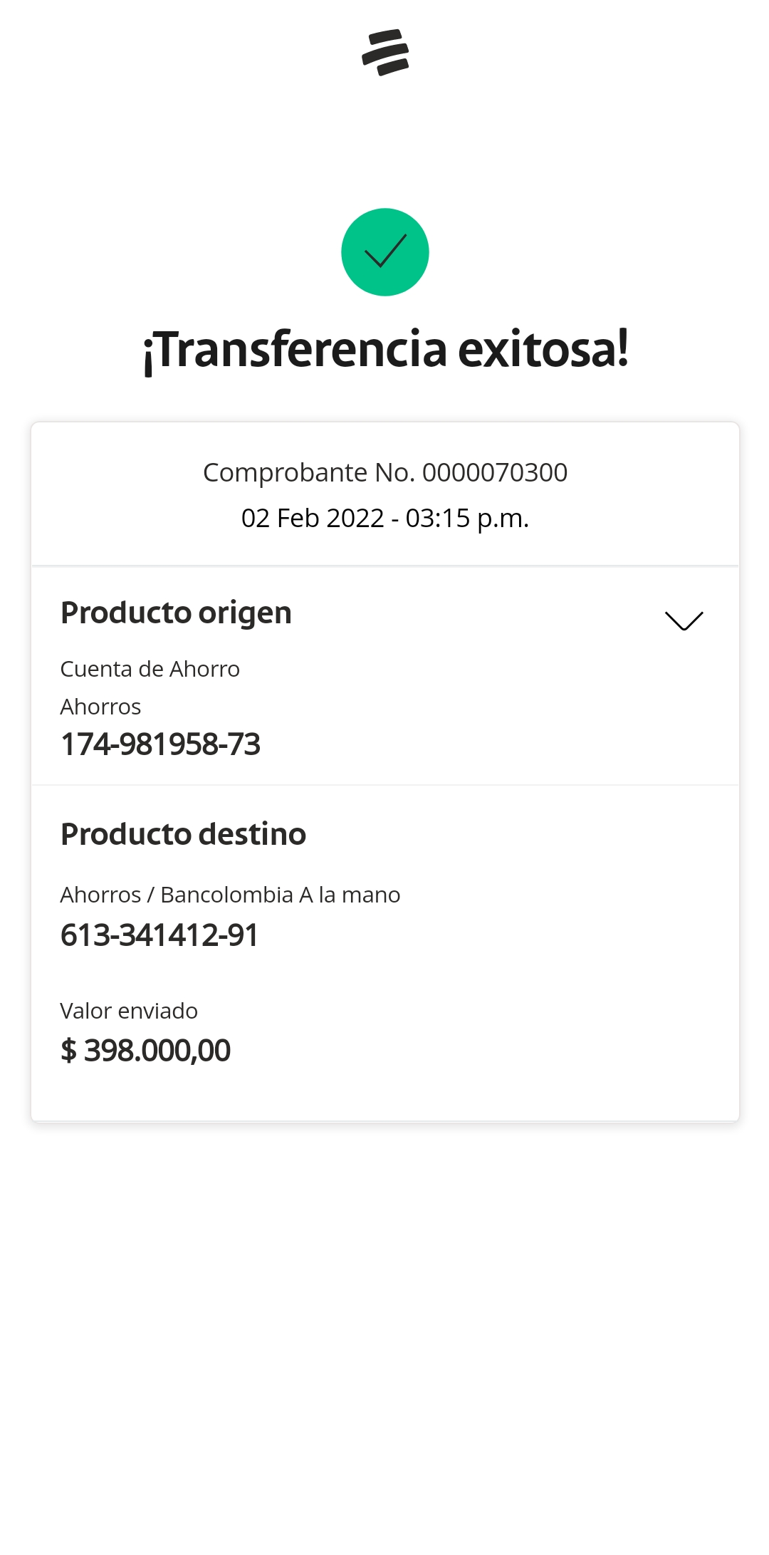This screenshot has width=769, height=1555.
Task: Select the amount $ 398.000,00
Action: tap(146, 1051)
